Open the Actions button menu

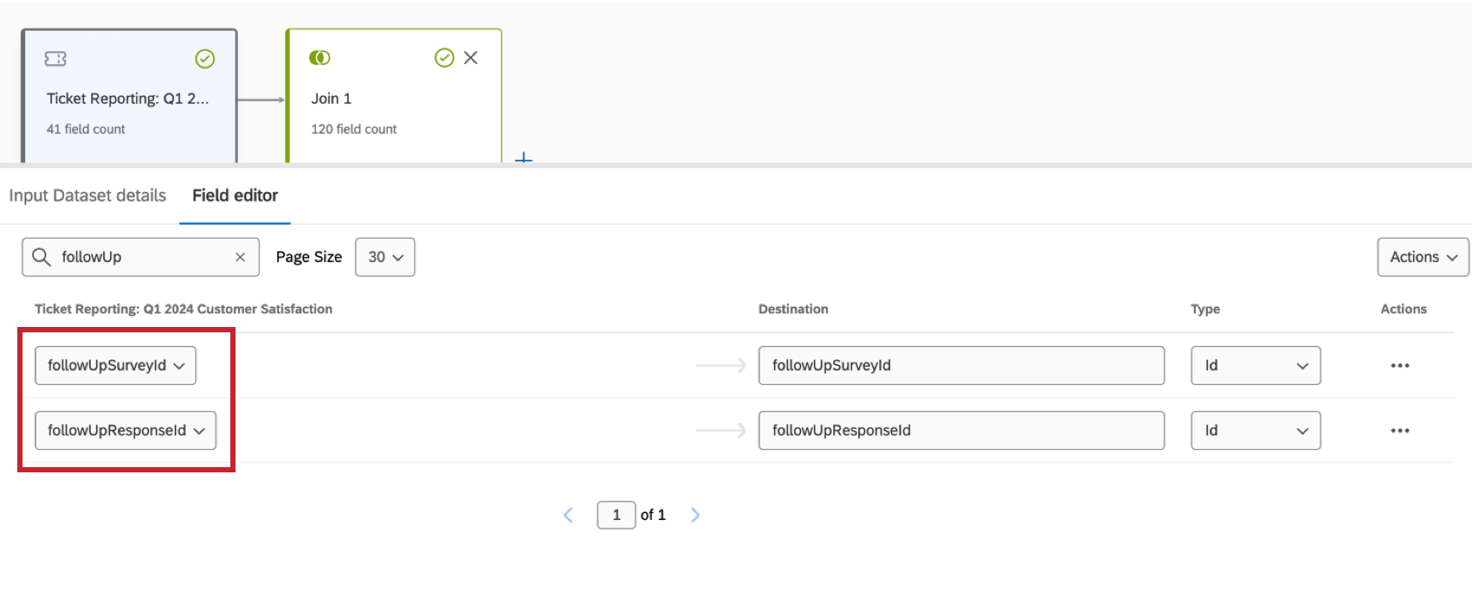1423,258
